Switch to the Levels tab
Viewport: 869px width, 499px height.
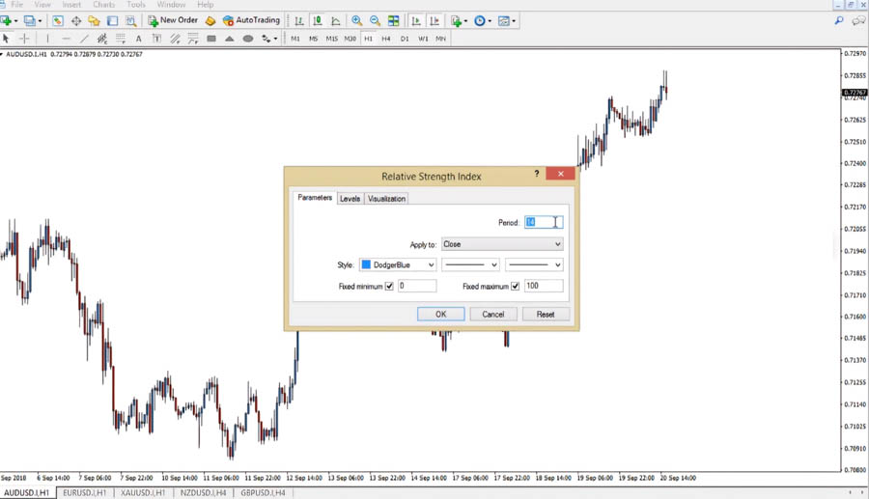pos(350,198)
